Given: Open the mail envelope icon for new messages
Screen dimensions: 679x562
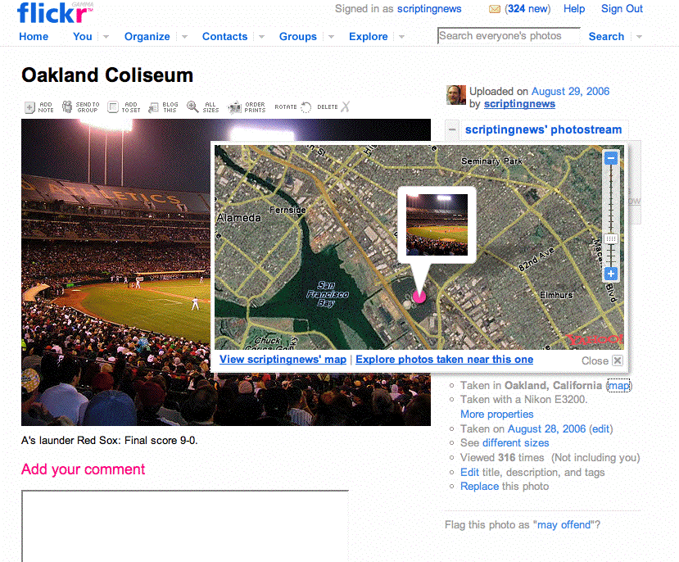Looking at the screenshot, I should 495,9.
